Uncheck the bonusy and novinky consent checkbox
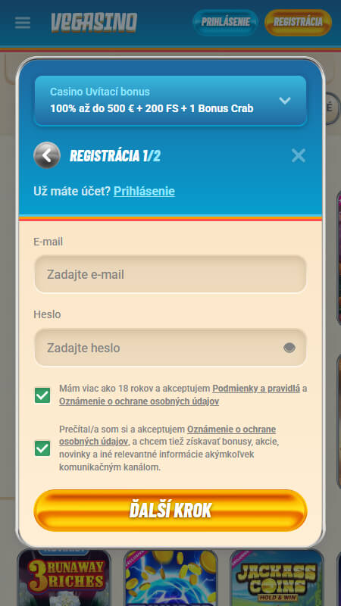The image size is (341, 606). tap(42, 448)
